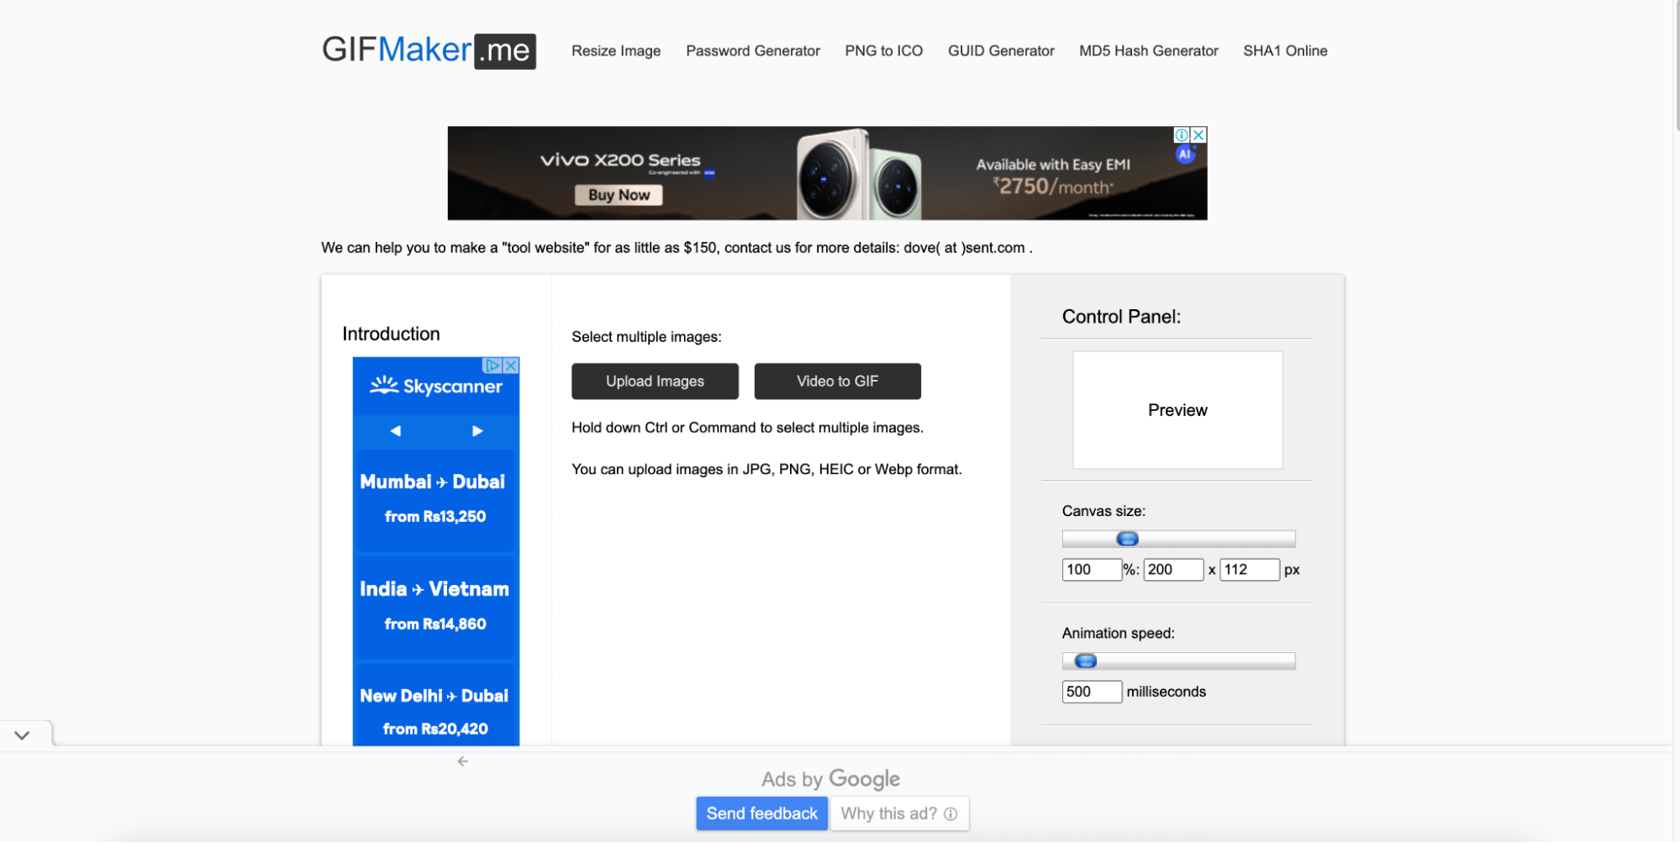1680x843 pixels.
Task: Show previous Skyscanner deal arrow
Action: tap(395, 431)
